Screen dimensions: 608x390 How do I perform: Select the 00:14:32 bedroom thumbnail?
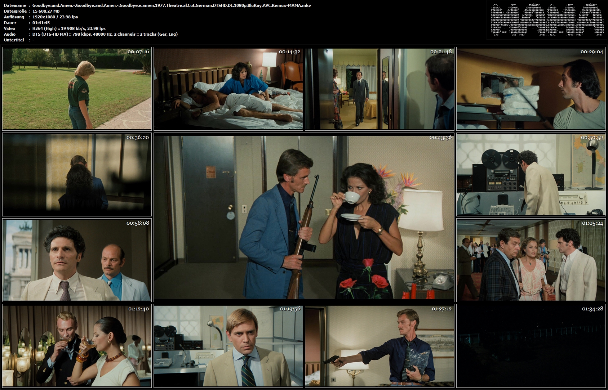tap(228, 89)
